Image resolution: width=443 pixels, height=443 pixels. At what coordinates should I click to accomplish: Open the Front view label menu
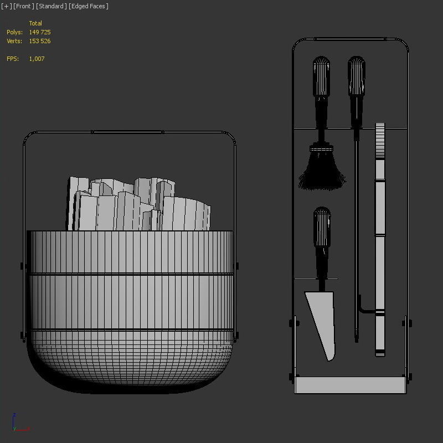(x=24, y=6)
